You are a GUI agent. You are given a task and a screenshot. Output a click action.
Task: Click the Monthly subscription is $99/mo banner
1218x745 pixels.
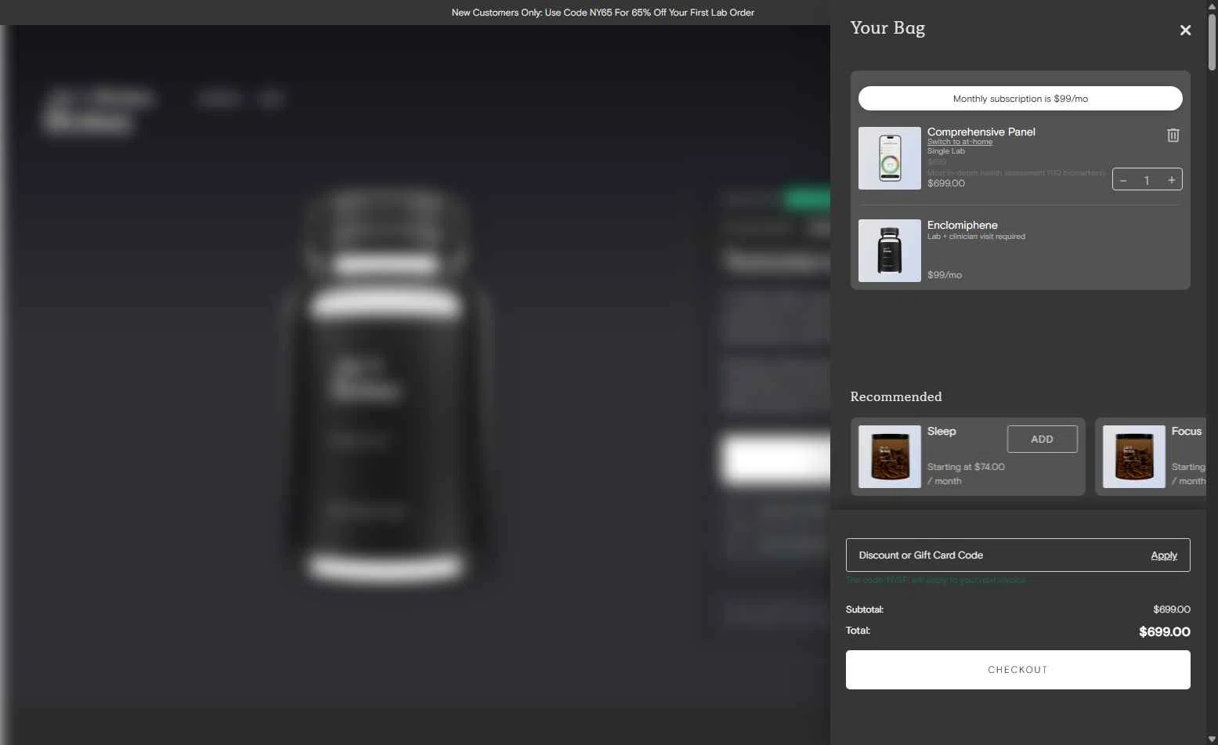1020,99
